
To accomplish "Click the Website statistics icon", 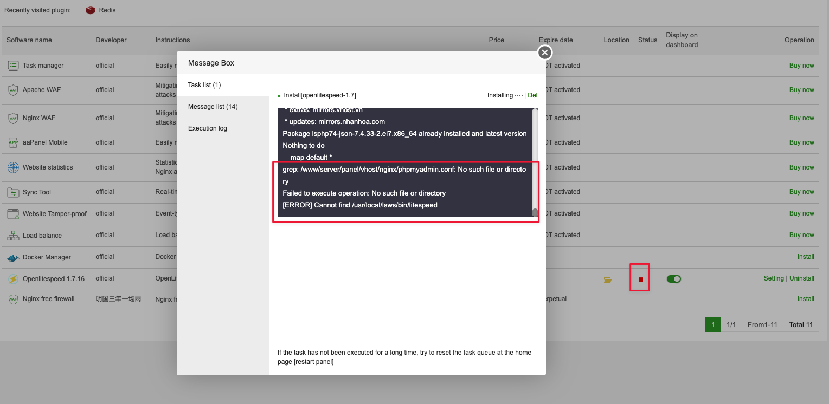I will [x=13, y=167].
